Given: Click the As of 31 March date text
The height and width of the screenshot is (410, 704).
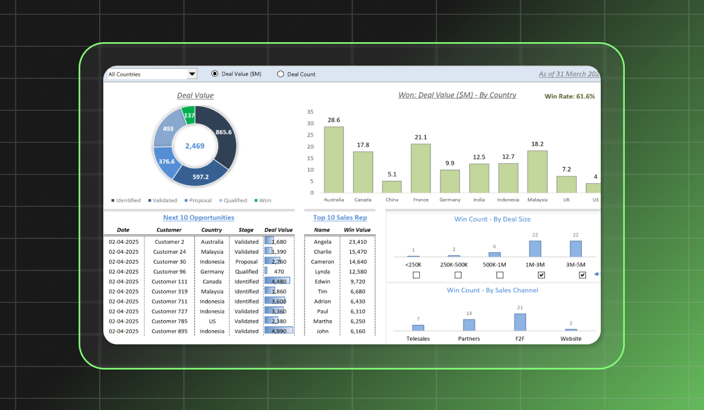Looking at the screenshot, I should pos(569,74).
